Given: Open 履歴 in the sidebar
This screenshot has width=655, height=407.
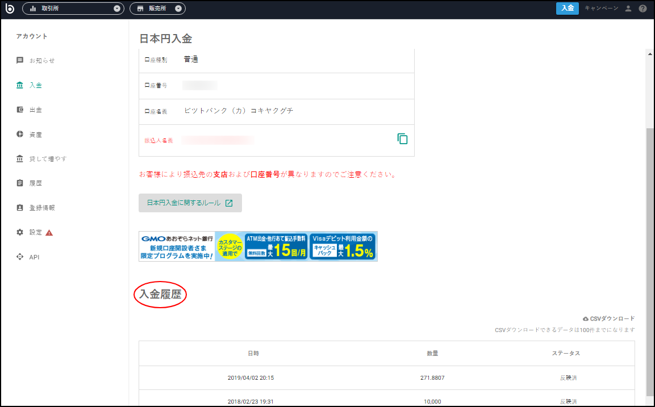Looking at the screenshot, I should click(x=36, y=183).
